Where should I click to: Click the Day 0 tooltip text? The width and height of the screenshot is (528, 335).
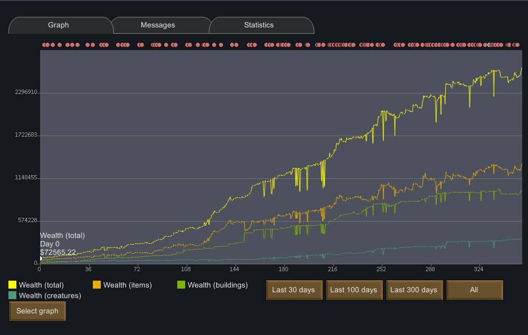pos(50,244)
